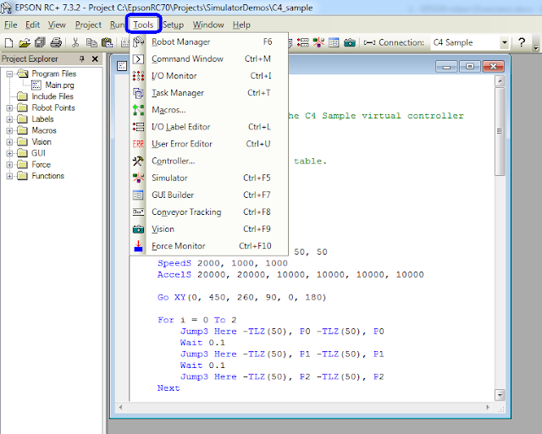Click the Open project folder toolbar icon
Screen dimensions: 542x434
[25, 43]
